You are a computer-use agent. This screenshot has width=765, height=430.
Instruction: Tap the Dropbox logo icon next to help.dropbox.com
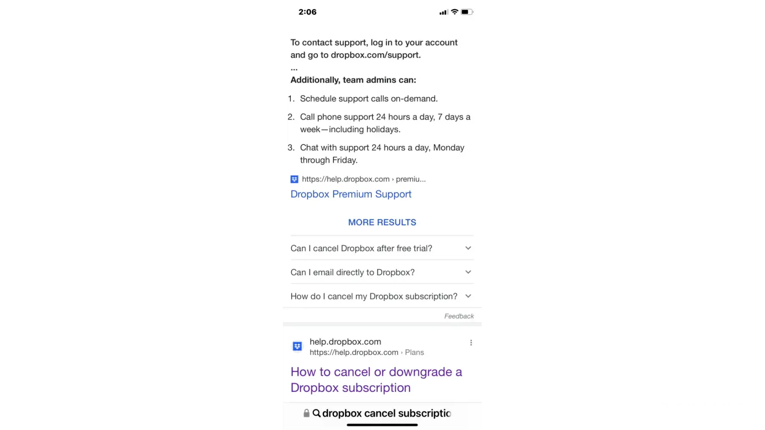(297, 346)
